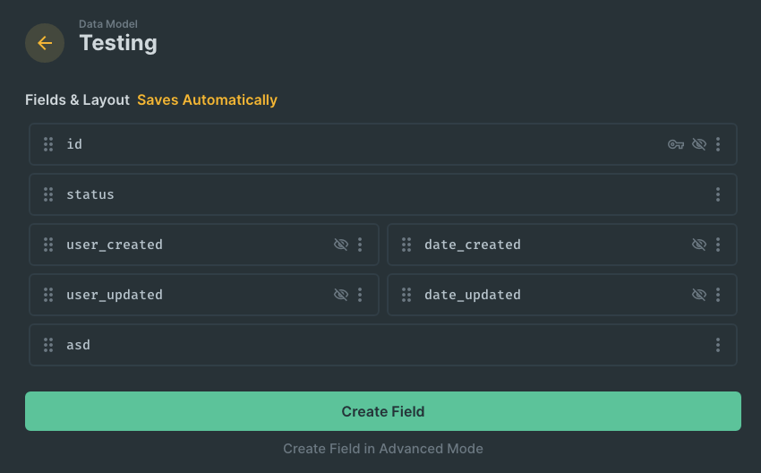Select the user_created field name
The height and width of the screenshot is (473, 761).
[x=115, y=245]
